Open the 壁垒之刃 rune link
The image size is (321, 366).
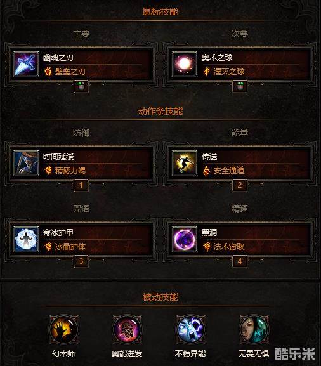point(70,72)
